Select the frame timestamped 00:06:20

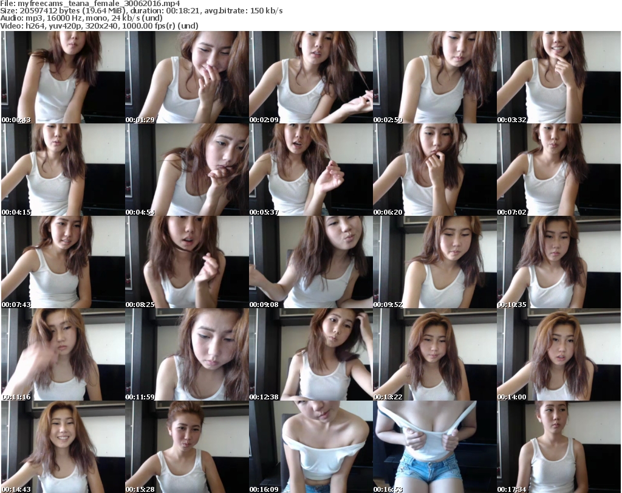click(434, 170)
